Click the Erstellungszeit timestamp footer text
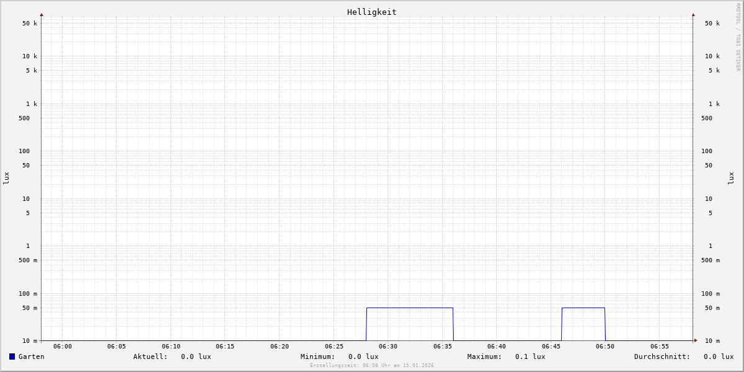This screenshot has width=744, height=372. tap(372, 366)
